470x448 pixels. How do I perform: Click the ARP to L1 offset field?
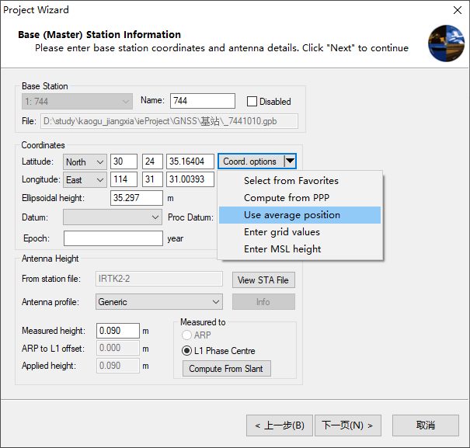coord(118,348)
